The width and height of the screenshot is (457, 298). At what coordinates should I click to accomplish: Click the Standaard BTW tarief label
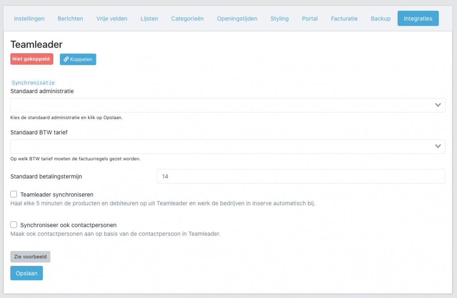coord(39,132)
